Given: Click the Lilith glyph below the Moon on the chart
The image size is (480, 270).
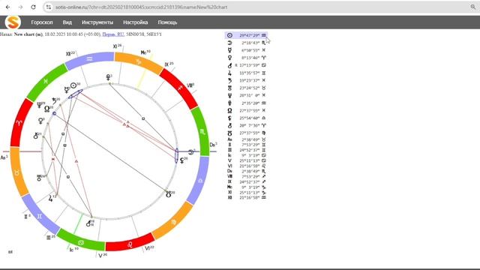Looking at the screenshot, I should (182, 160).
